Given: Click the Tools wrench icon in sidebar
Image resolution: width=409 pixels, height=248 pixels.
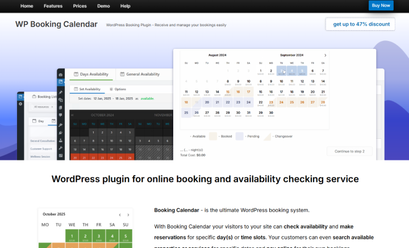Looking at the screenshot, I should [x=61, y=148].
